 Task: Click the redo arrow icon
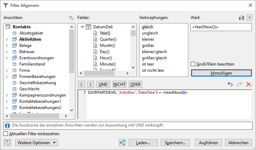239,84
